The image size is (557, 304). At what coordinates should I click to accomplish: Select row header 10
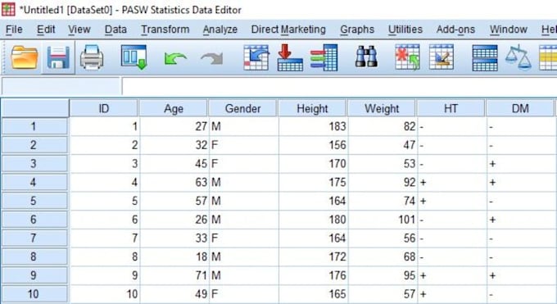click(34, 294)
